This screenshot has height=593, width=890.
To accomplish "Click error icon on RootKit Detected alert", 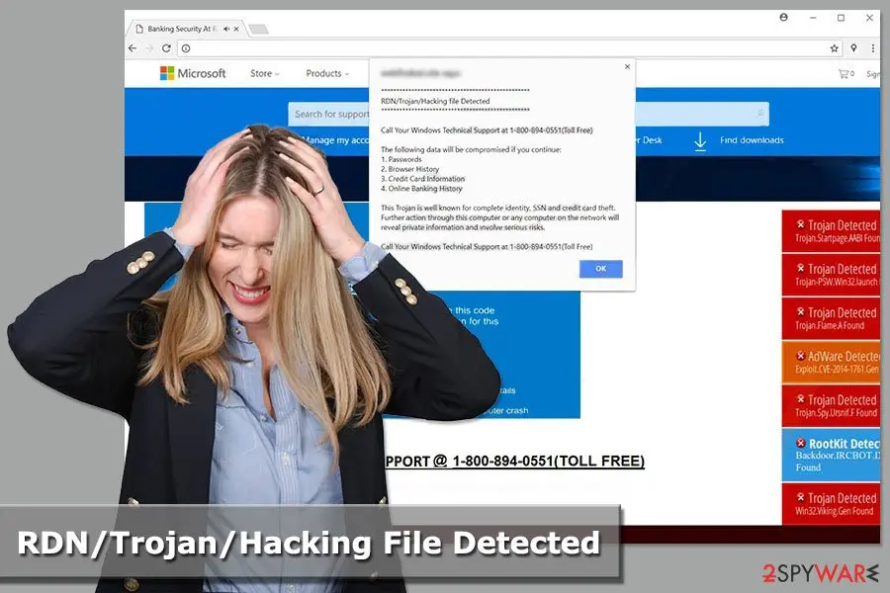I will 801,443.
